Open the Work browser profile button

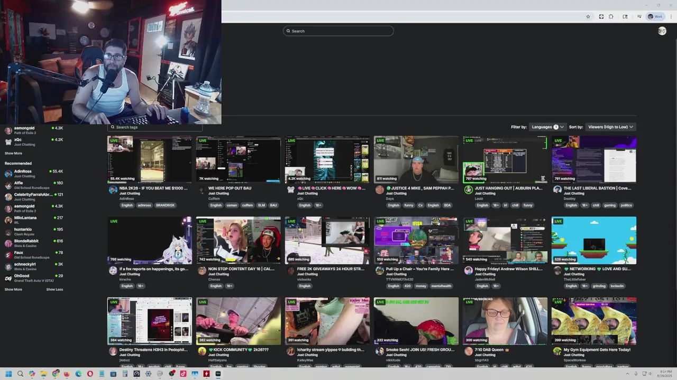[655, 16]
